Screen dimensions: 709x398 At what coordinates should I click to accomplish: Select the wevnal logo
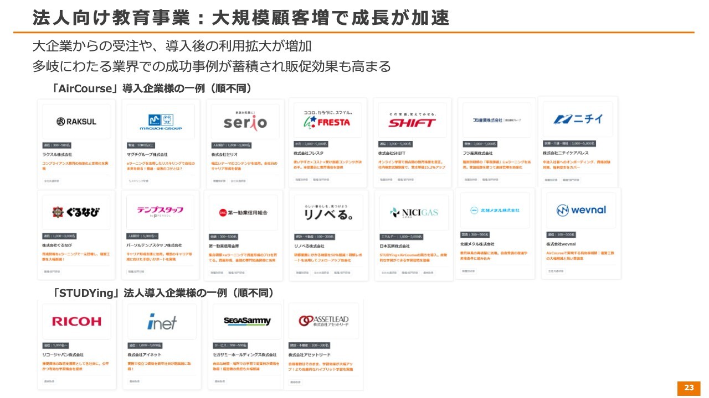581,210
